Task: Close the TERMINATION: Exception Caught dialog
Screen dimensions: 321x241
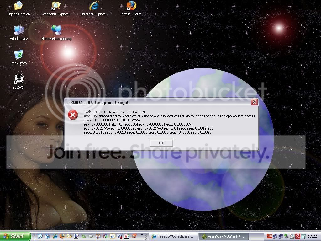Action: coord(254,102)
